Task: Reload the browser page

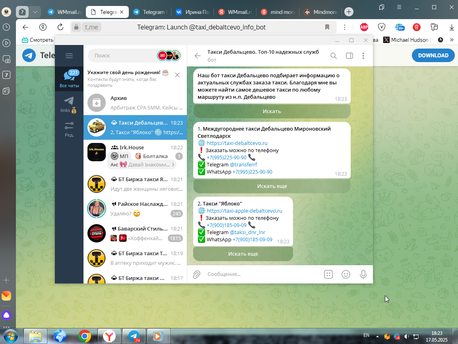Action: coord(60,27)
